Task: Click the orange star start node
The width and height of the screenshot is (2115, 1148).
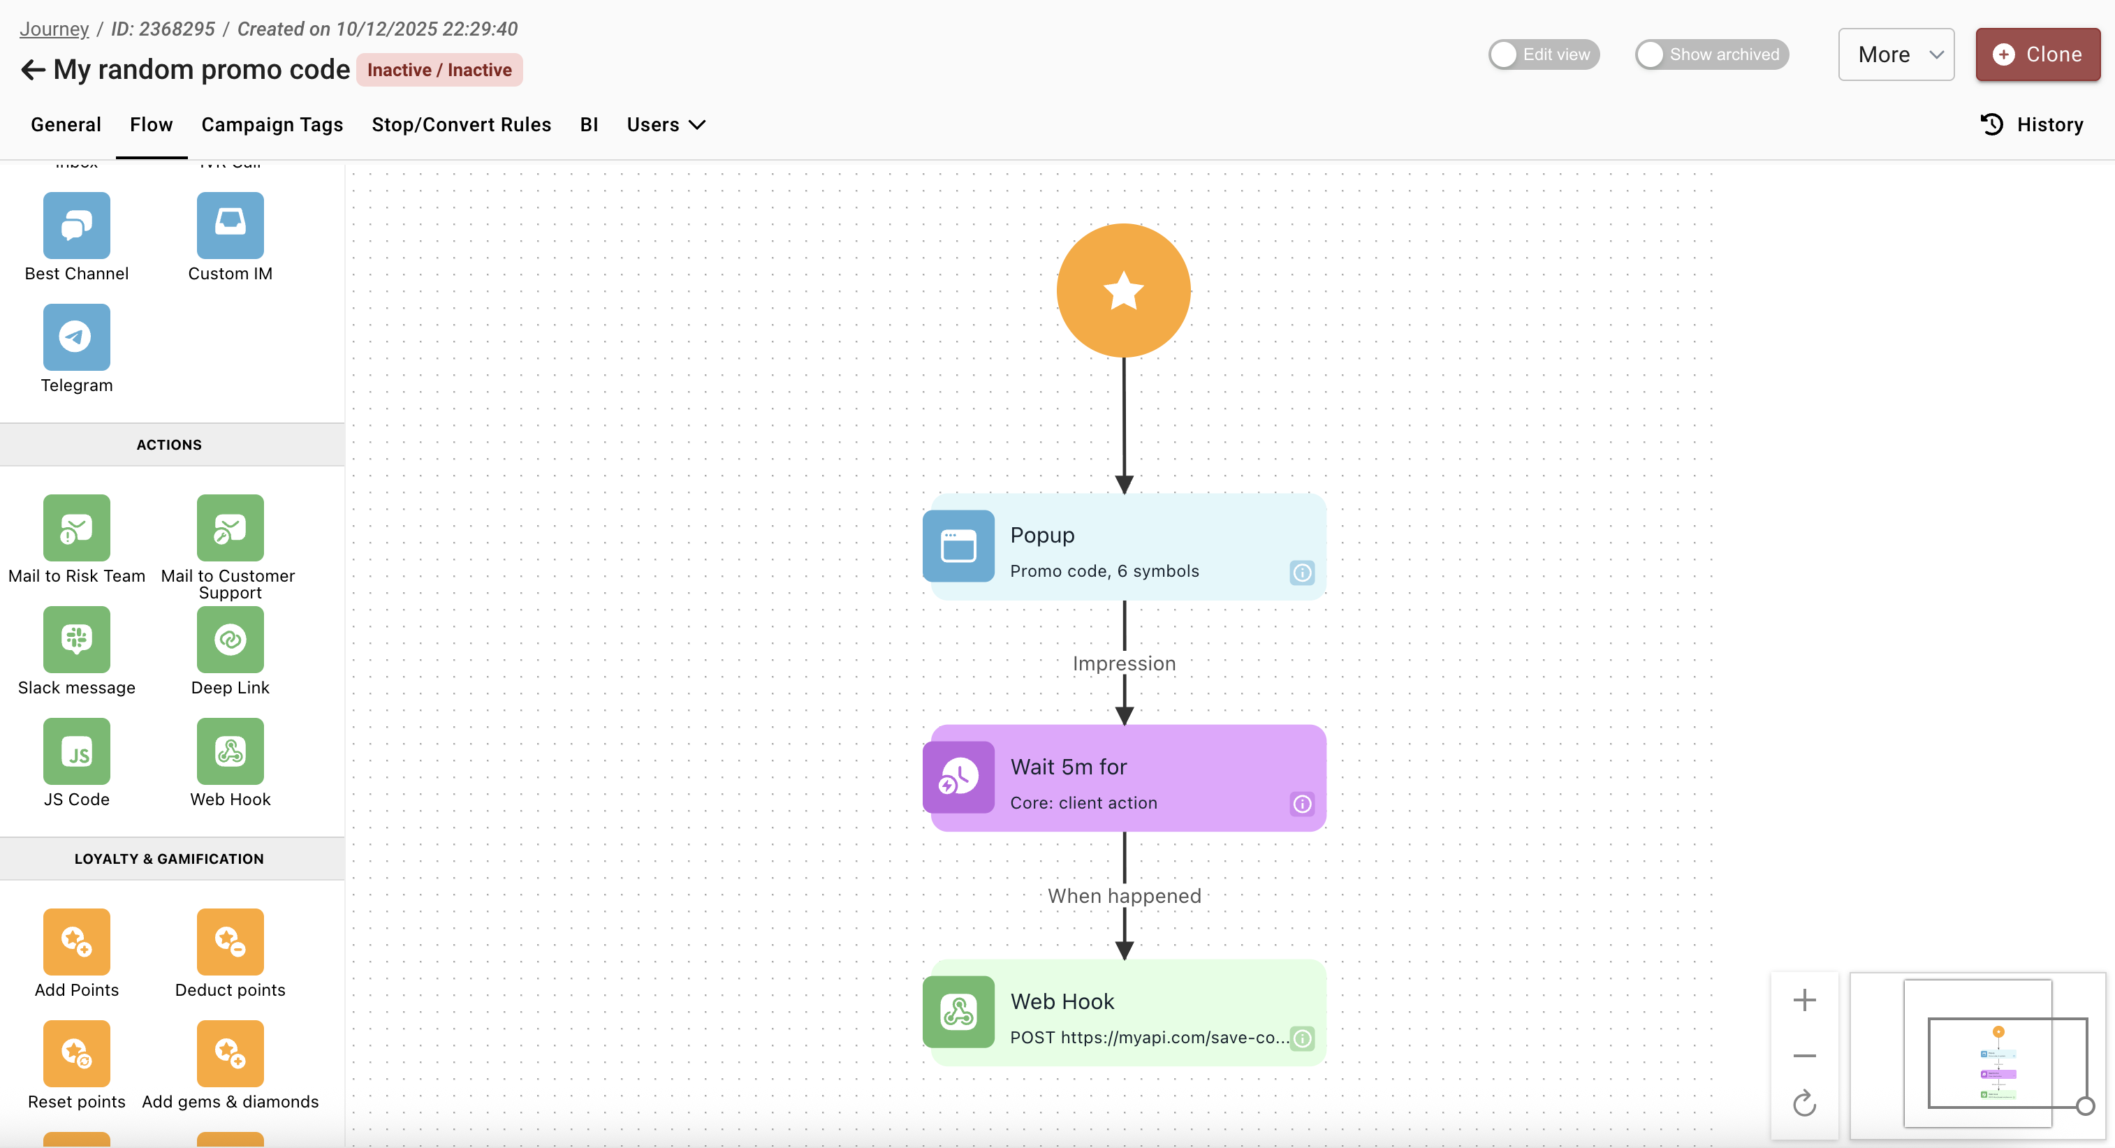Action: point(1123,290)
